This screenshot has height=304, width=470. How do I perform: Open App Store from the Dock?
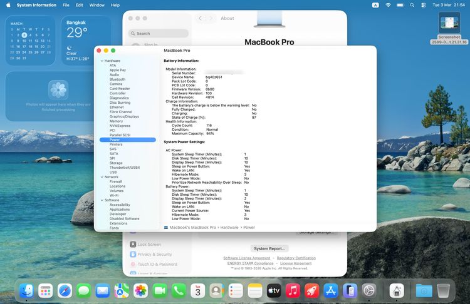pyautogui.click(x=331, y=290)
